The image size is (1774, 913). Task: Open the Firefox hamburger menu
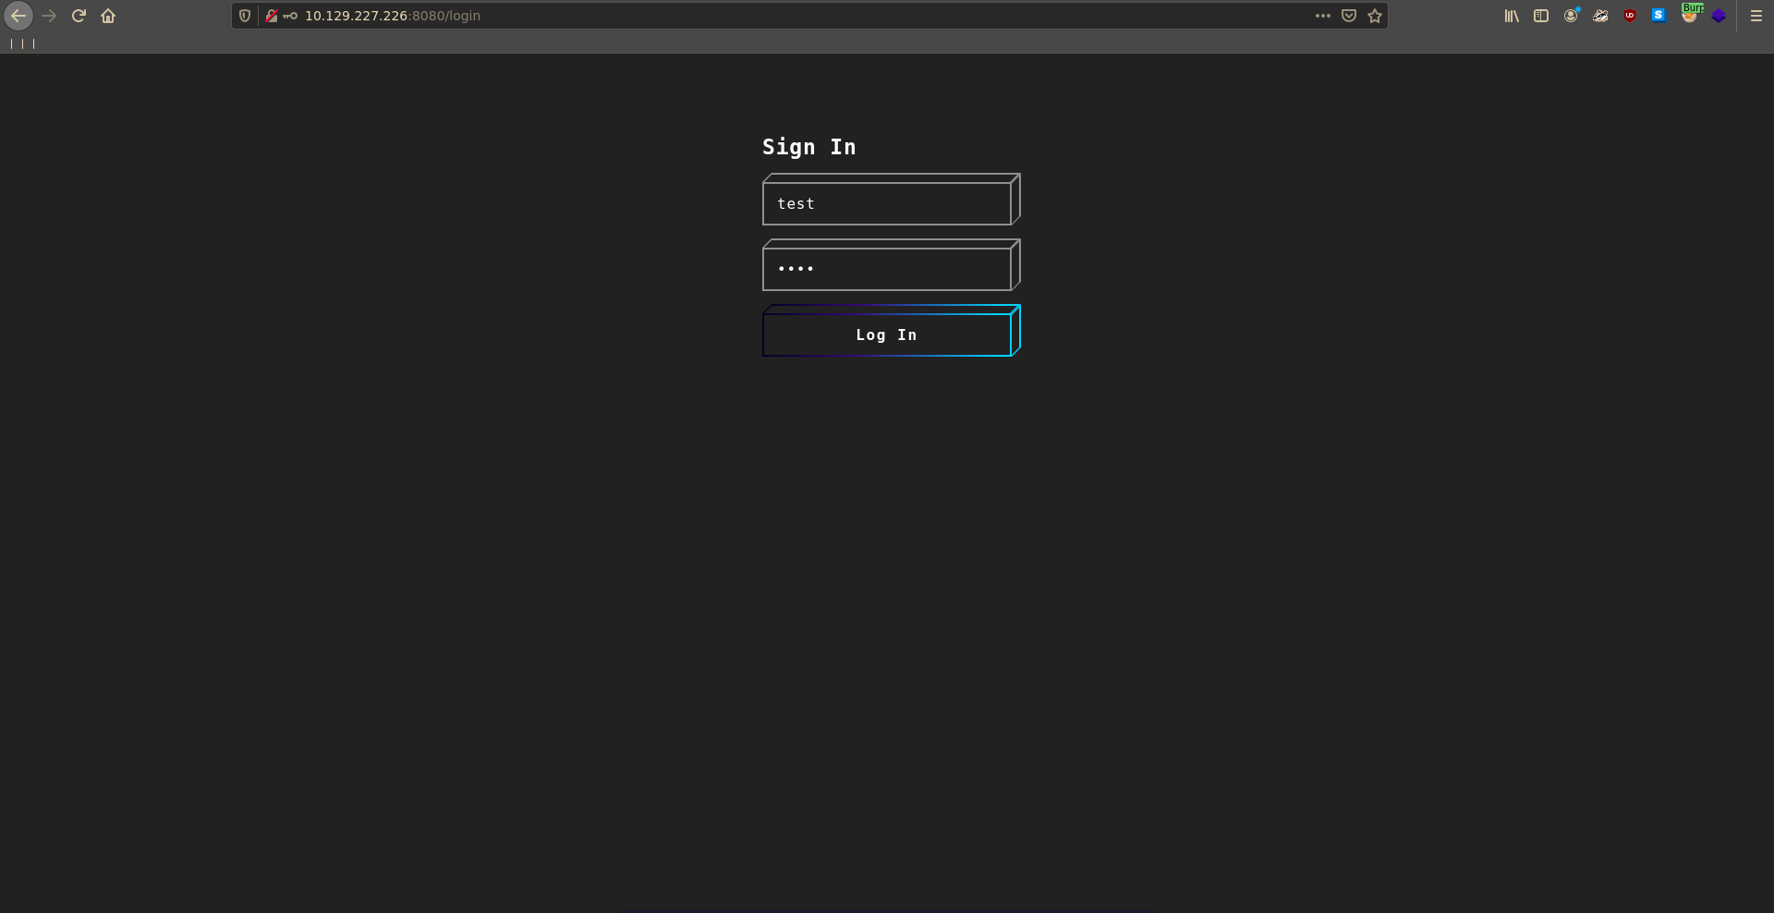(1756, 16)
